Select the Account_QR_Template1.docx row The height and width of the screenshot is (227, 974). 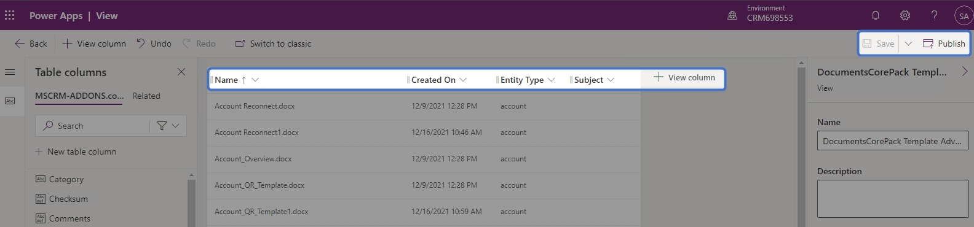[424, 212]
